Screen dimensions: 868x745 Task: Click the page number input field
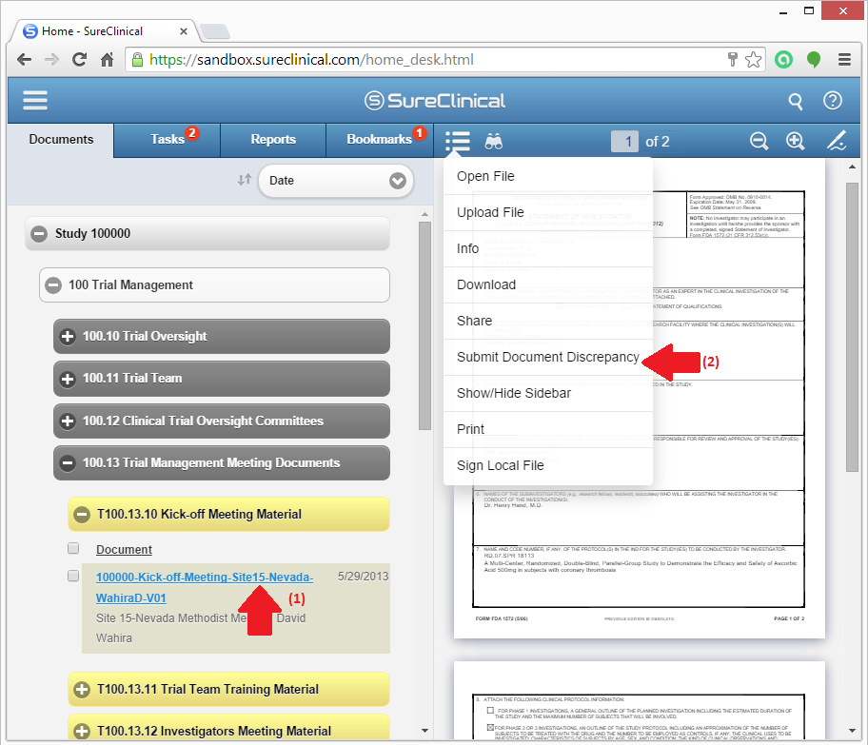pyautogui.click(x=624, y=142)
